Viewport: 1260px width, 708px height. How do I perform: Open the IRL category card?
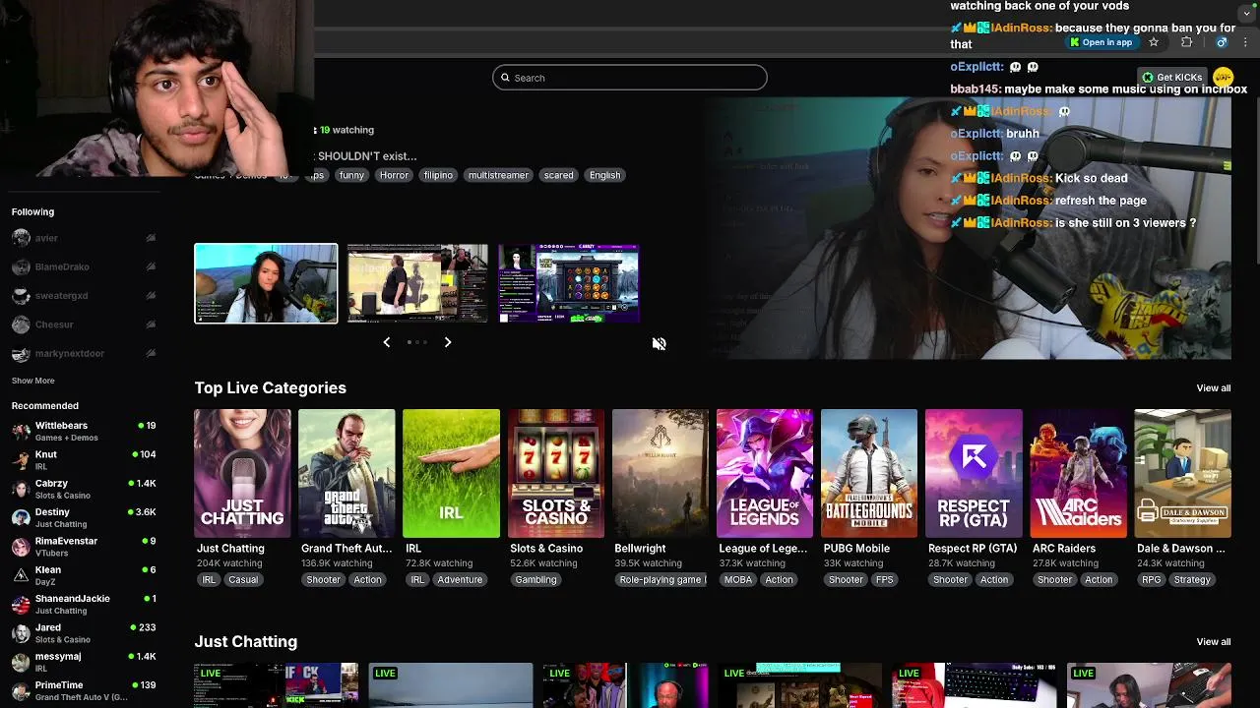point(451,474)
